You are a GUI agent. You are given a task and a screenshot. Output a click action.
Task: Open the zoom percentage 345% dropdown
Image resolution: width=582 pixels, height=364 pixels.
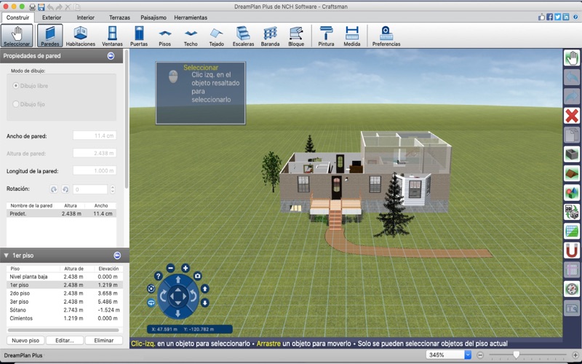click(x=468, y=355)
